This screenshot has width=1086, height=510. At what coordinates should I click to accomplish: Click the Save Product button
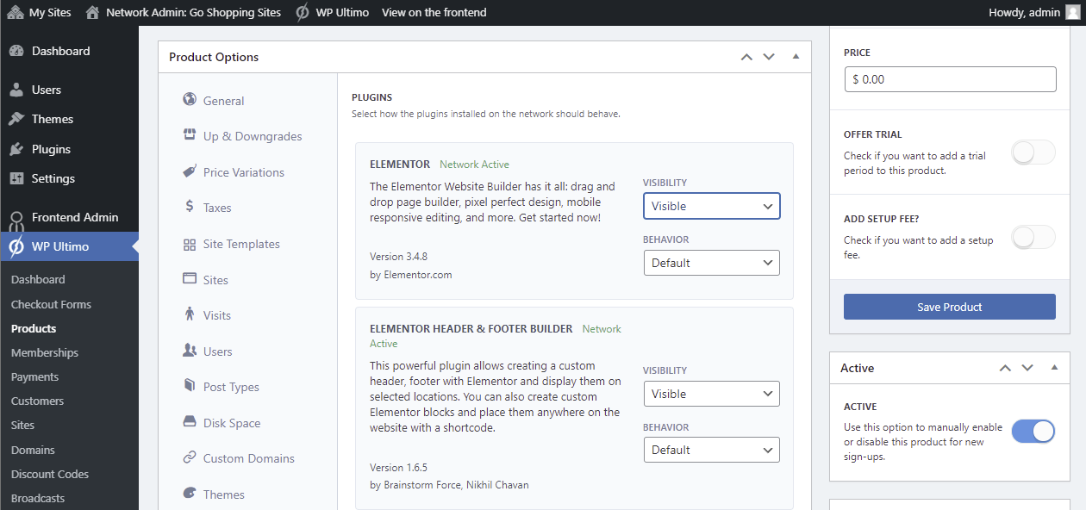949,307
